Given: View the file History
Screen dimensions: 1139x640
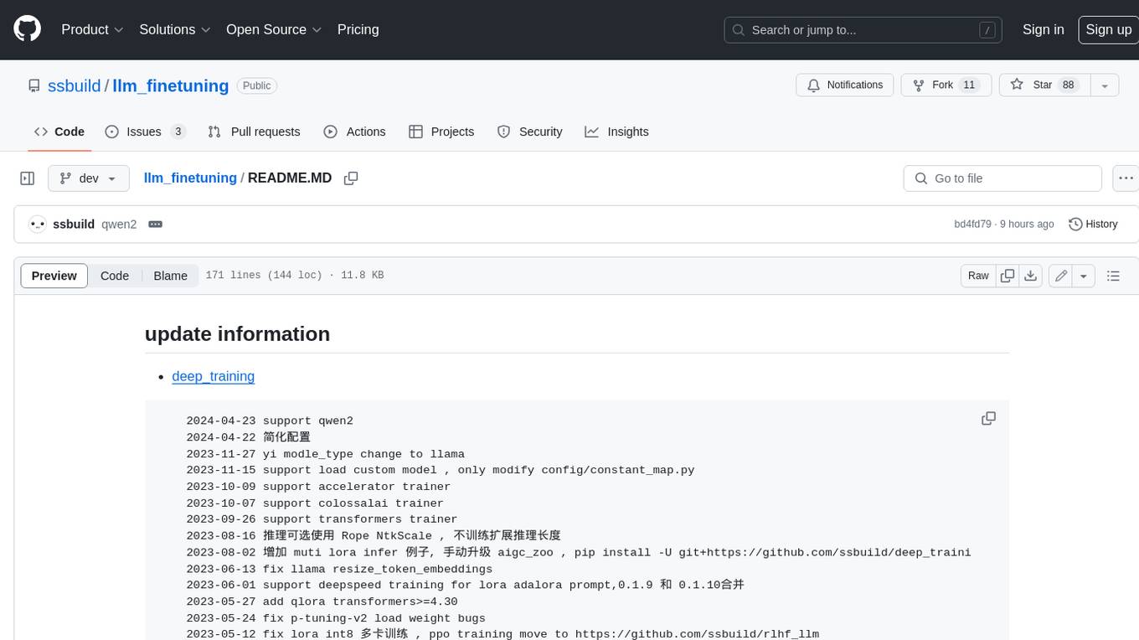Looking at the screenshot, I should tap(1093, 225).
